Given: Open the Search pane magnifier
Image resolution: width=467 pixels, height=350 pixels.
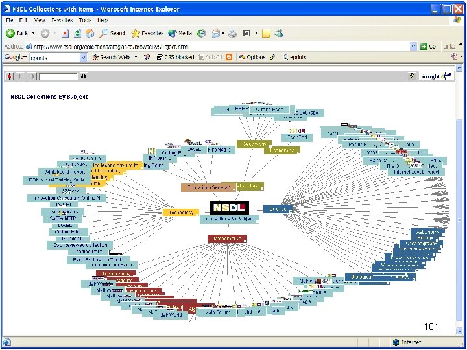Looking at the screenshot, I should tap(113, 33).
